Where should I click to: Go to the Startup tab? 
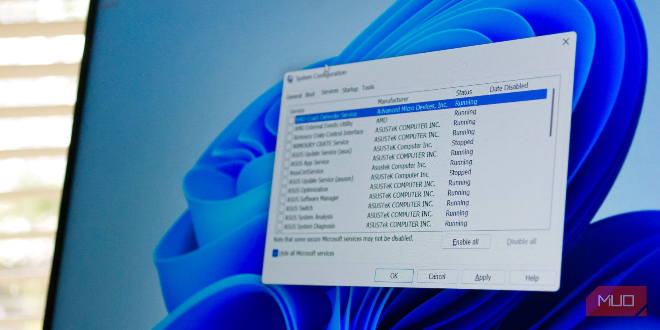click(350, 90)
